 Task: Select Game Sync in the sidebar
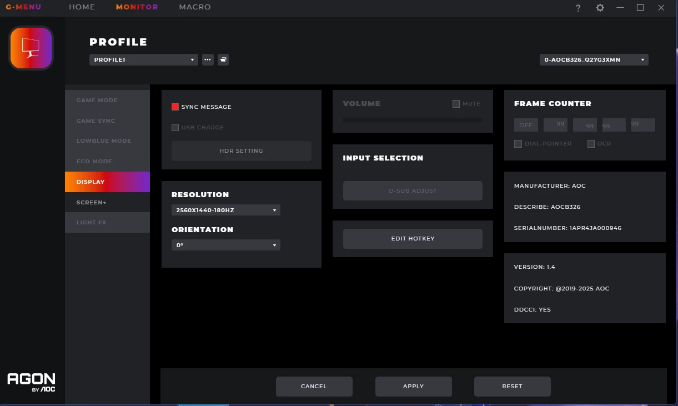click(x=107, y=121)
